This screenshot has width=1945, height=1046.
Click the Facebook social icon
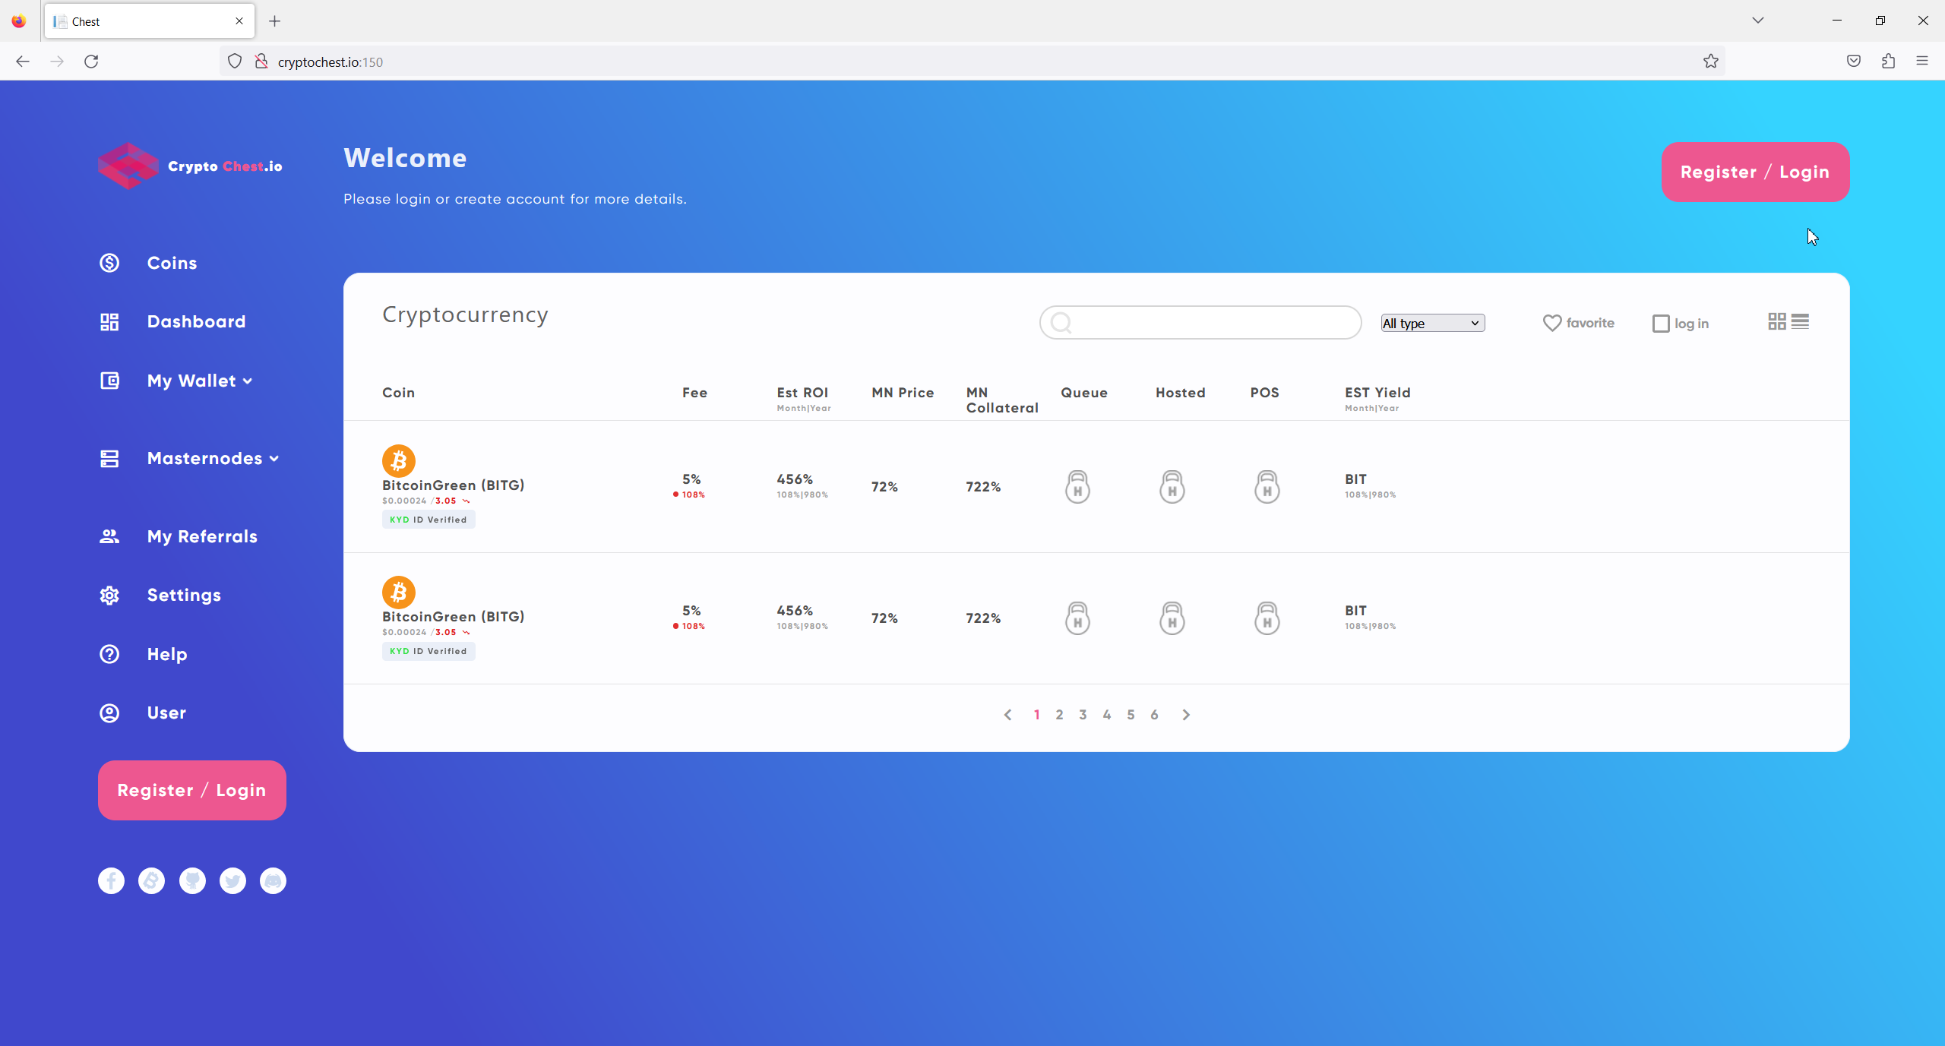(x=111, y=880)
